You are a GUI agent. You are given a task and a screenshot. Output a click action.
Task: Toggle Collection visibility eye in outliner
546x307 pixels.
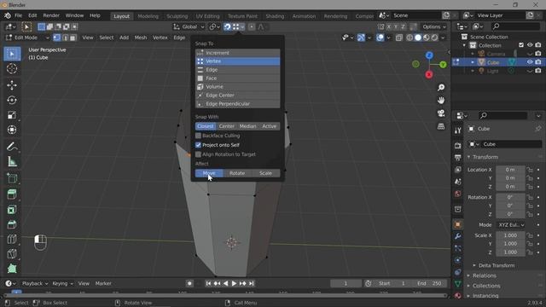tap(530, 45)
